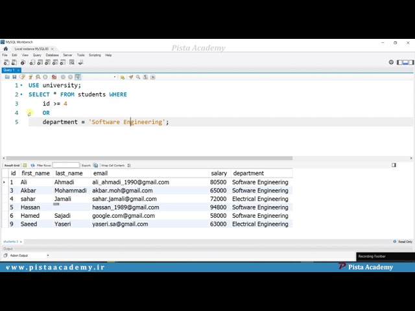Screen dimensions: 415x311
Task: Select the cell with salary 94800
Action: point(218,207)
